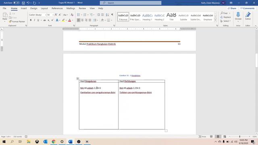This screenshot has height=145, width=258.
Task: Open font name Calibri dropdown
Action: click(x=46, y=15)
